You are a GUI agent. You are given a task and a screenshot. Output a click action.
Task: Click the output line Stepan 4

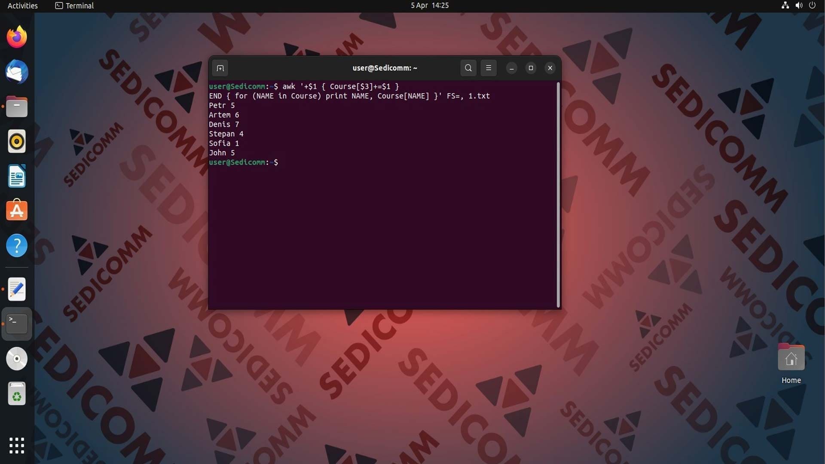click(226, 134)
